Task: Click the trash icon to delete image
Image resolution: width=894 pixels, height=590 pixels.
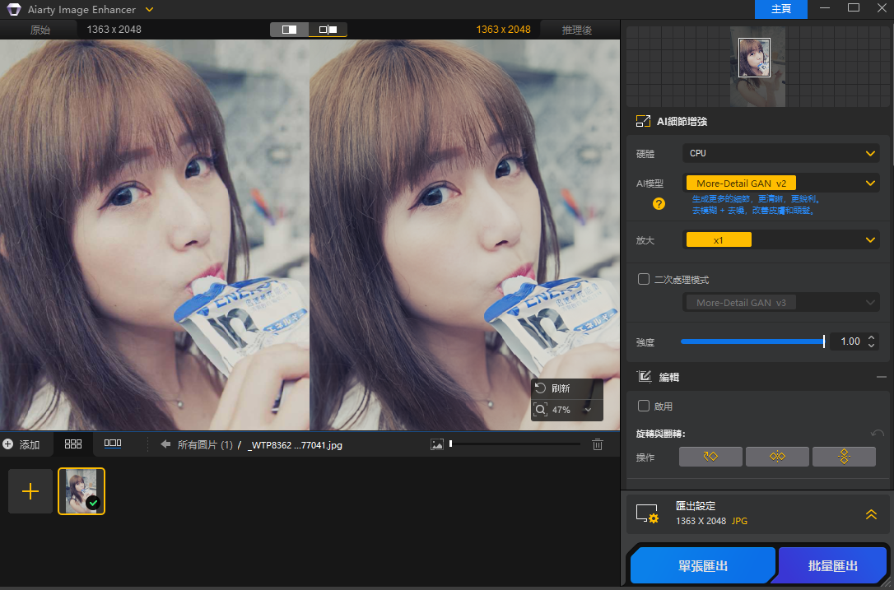Action: click(x=598, y=444)
